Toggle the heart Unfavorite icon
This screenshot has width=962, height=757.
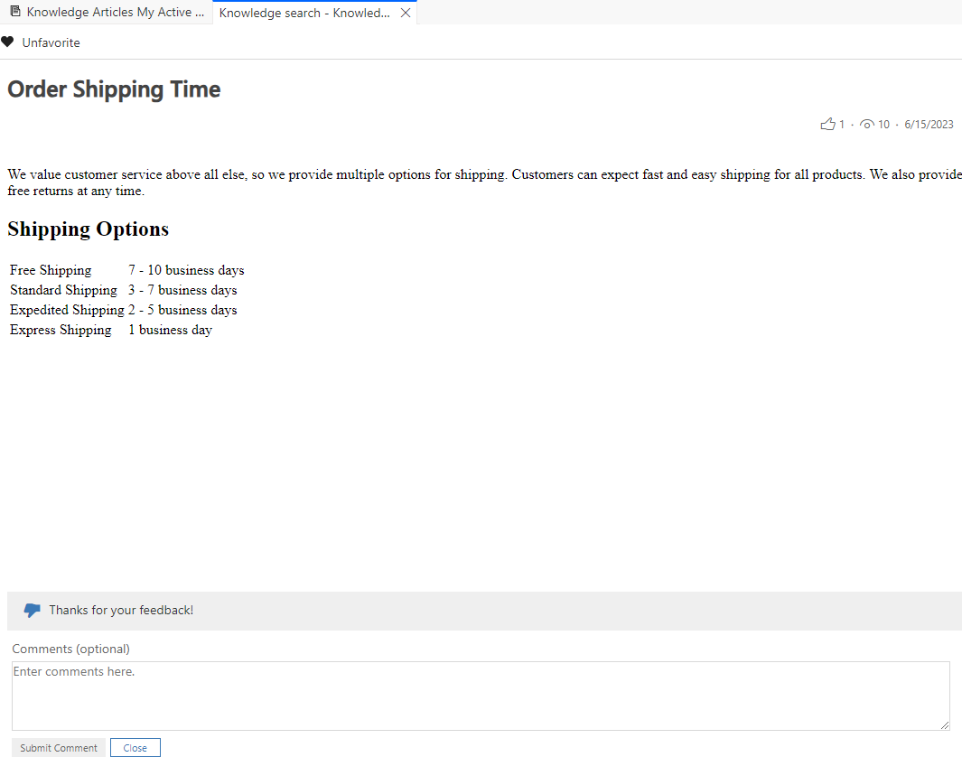[x=7, y=42]
